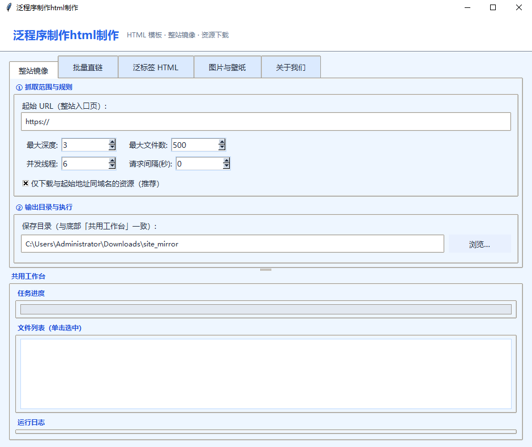The width and height of the screenshot is (532, 447).
Task: Click the 起始 URL input field
Action: (266, 122)
